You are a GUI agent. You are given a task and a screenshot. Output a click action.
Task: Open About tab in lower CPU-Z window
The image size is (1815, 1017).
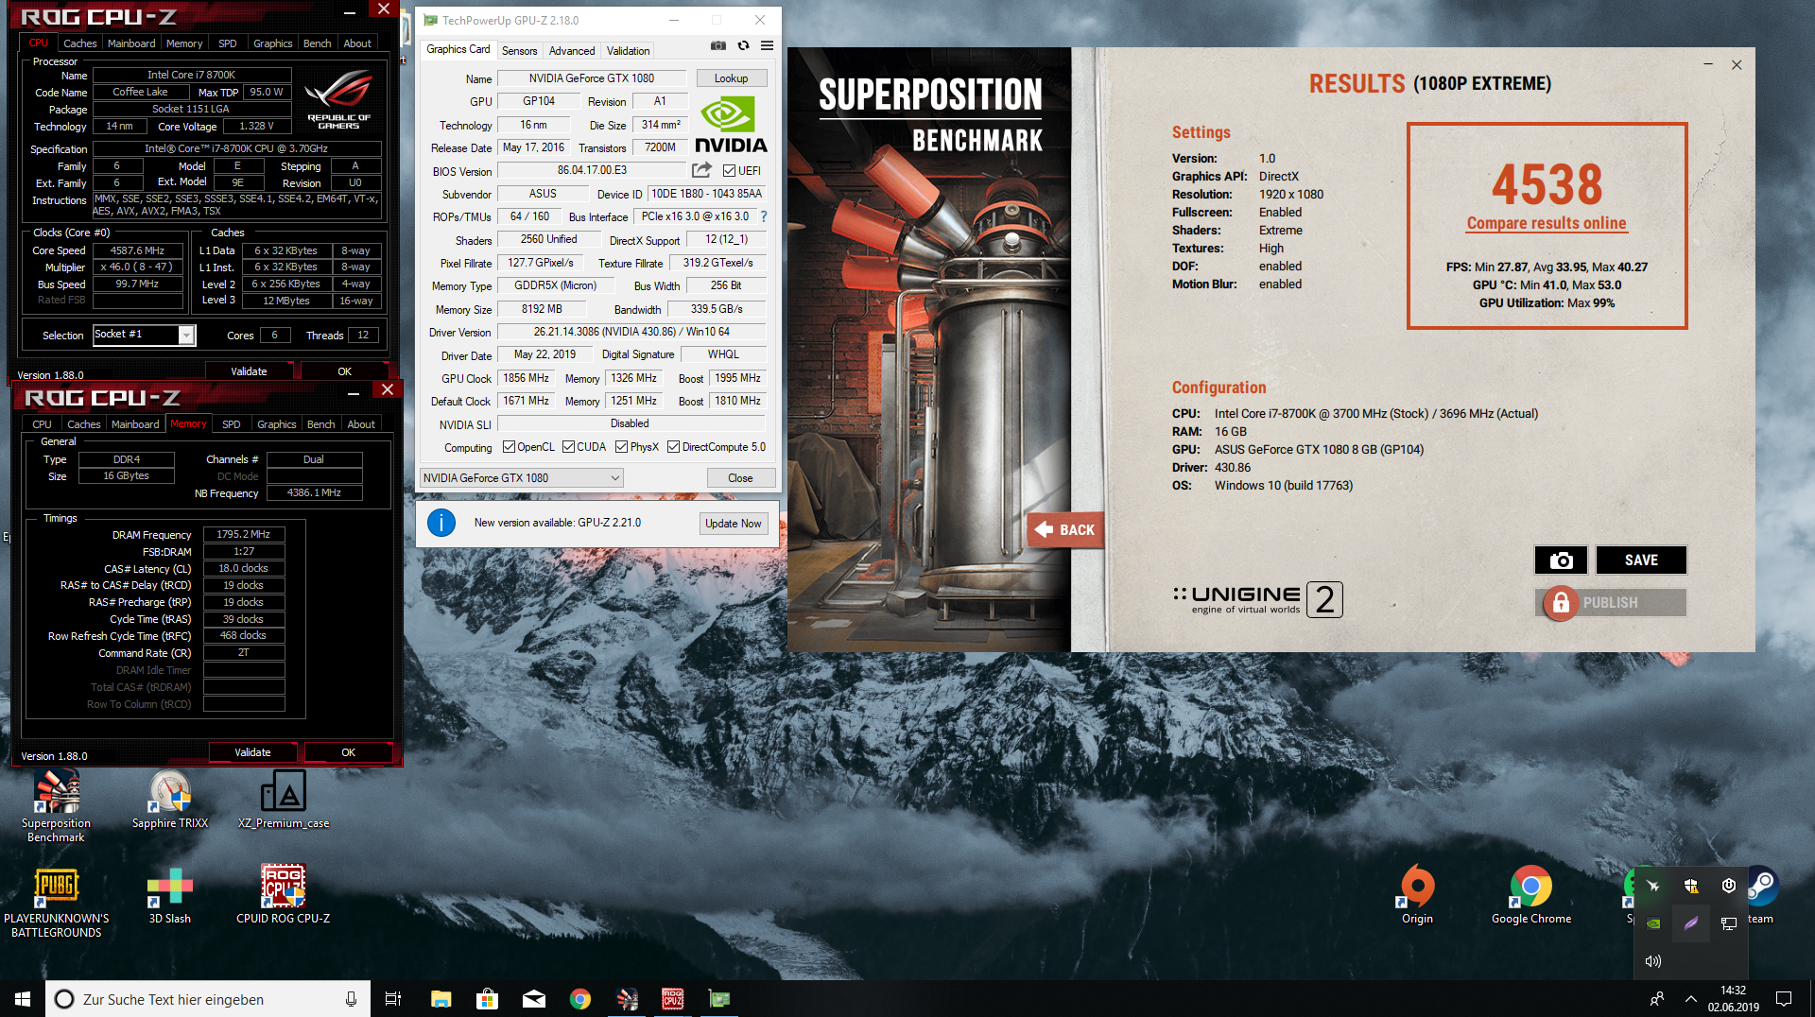tap(361, 424)
